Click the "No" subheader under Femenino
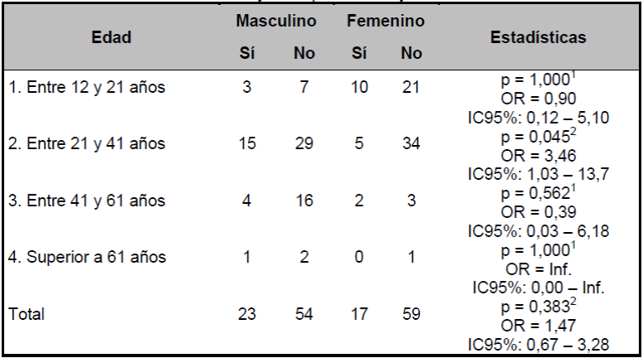643x358 pixels. coord(412,54)
